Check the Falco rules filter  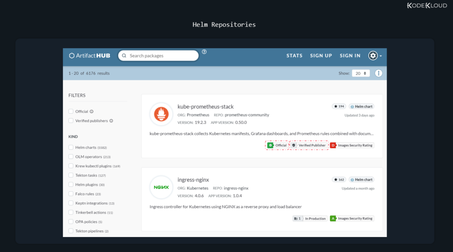click(71, 194)
